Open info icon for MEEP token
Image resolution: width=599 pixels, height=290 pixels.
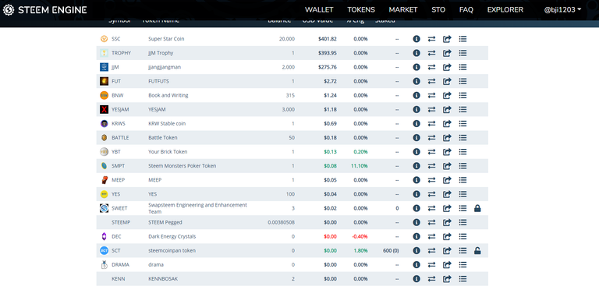pyautogui.click(x=416, y=180)
